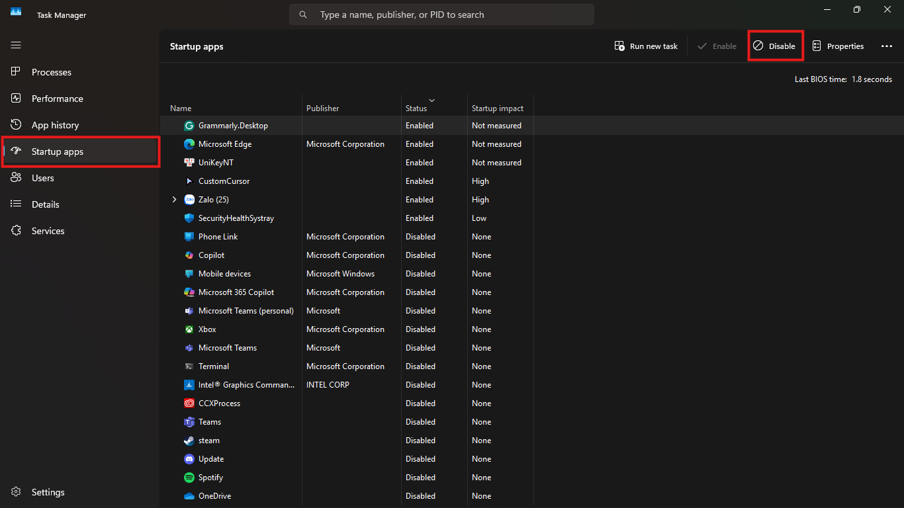Switch to the Performance tab
This screenshot has height=508, width=904.
80,99
